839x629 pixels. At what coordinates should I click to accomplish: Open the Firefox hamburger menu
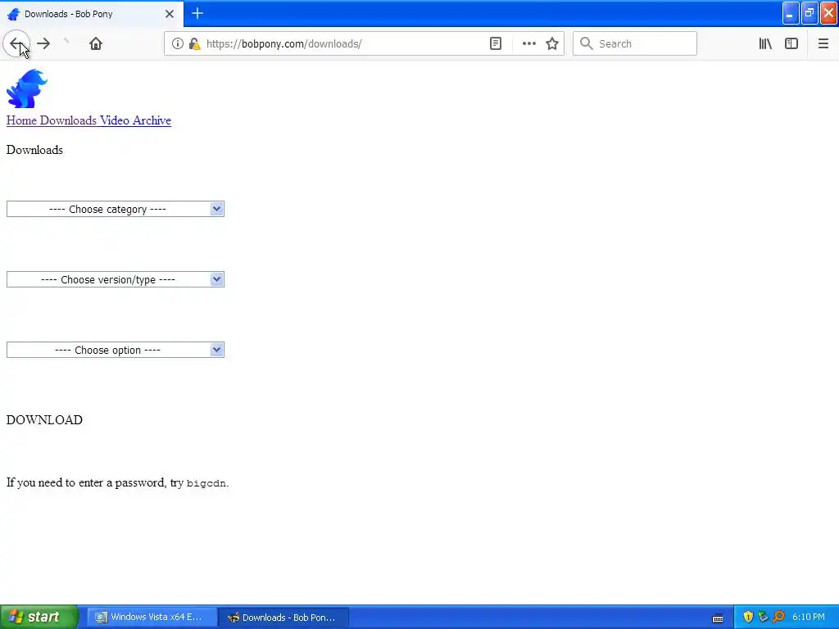click(x=823, y=43)
